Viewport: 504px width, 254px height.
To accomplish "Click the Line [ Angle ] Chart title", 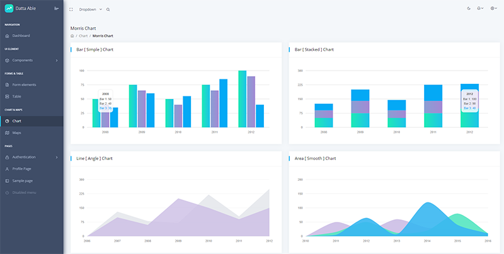I will [94, 158].
